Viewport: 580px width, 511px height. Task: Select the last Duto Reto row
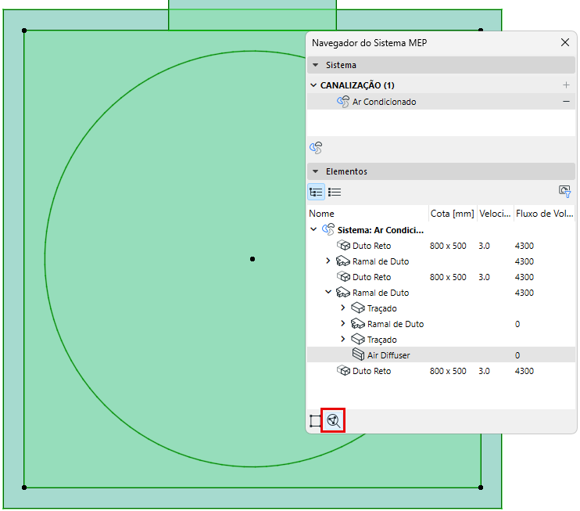(371, 371)
